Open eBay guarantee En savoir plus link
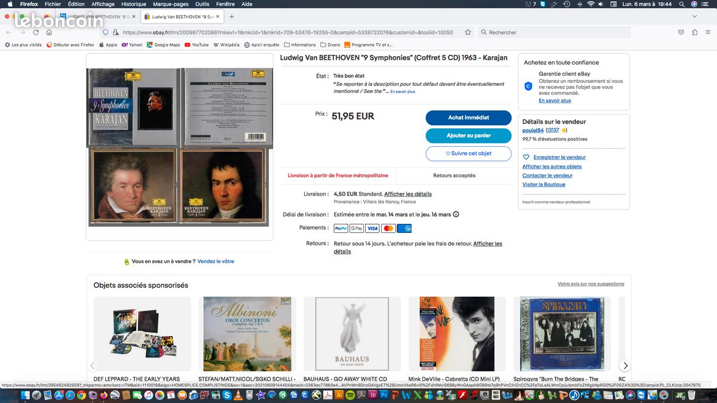This screenshot has height=403, width=717. click(x=555, y=100)
